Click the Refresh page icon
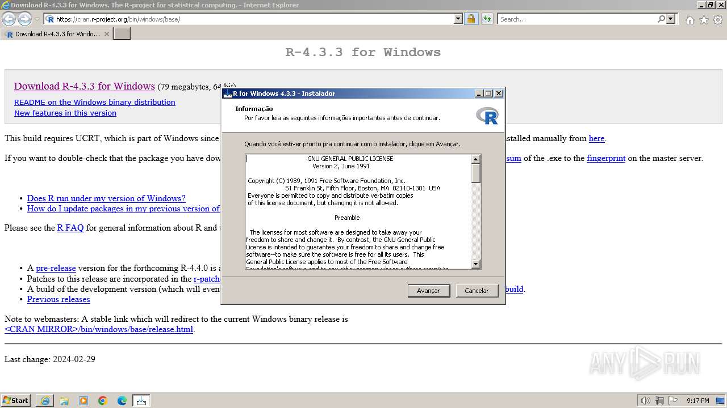Viewport: 727px width, 408px height. point(487,19)
